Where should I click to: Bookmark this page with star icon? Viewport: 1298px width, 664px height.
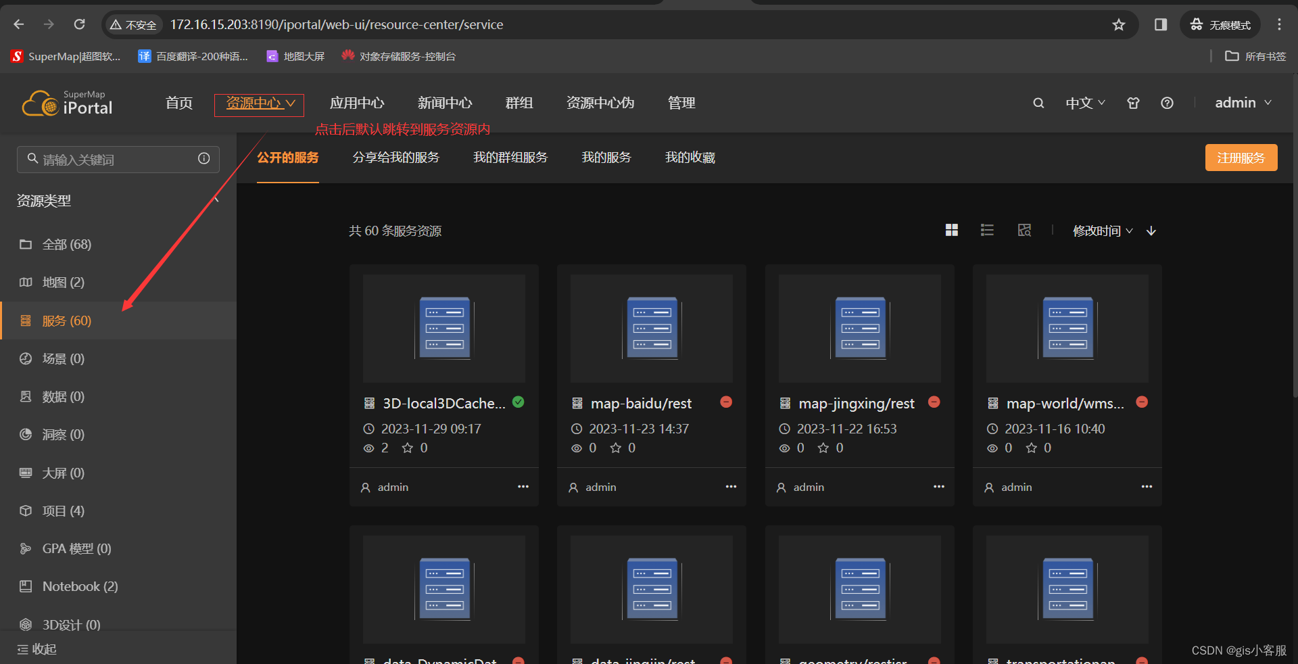point(1119,25)
